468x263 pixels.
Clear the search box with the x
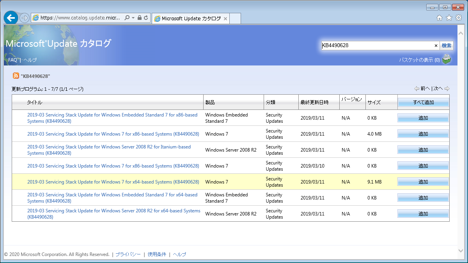click(436, 46)
